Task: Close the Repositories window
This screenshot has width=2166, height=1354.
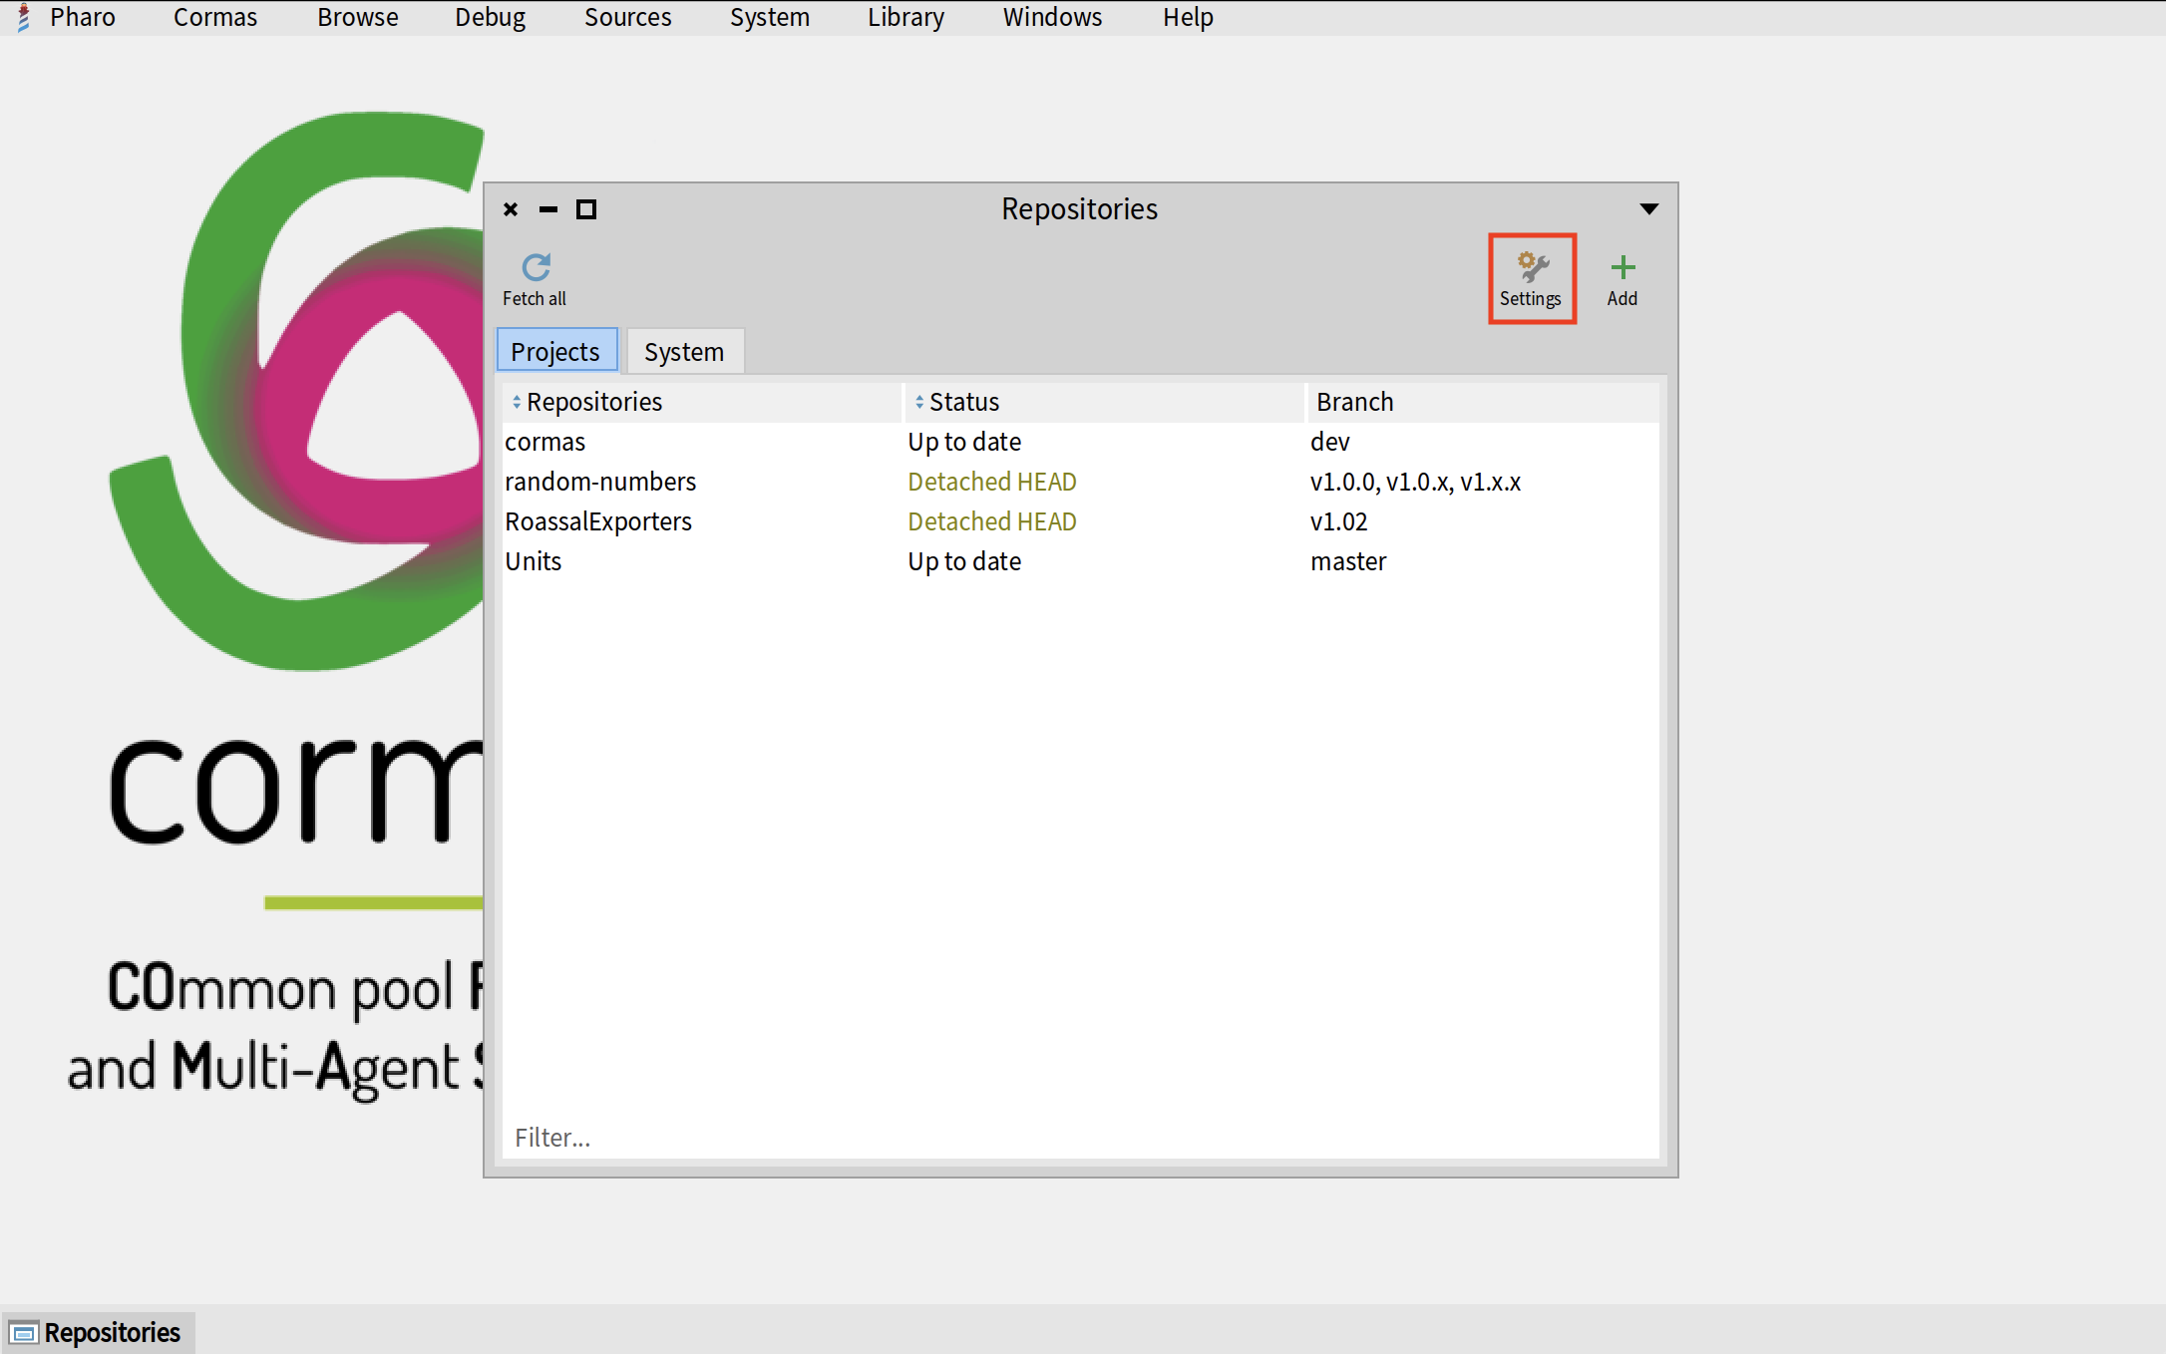Action: pos(511,209)
